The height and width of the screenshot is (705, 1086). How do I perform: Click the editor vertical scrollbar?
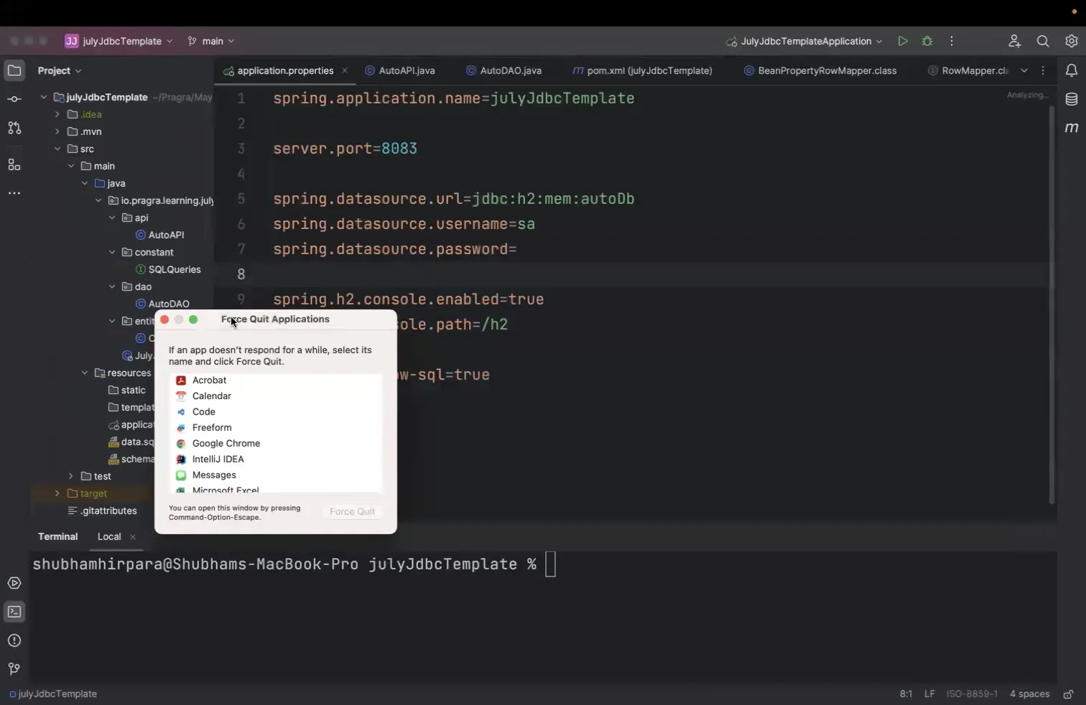1052,305
